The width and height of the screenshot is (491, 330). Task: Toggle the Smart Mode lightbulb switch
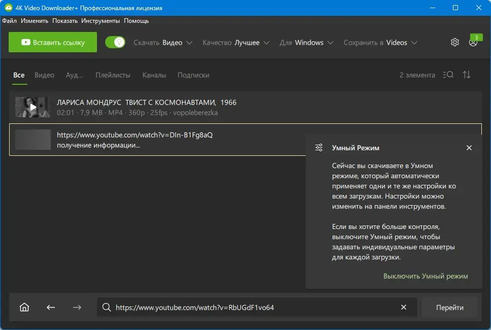coord(115,42)
